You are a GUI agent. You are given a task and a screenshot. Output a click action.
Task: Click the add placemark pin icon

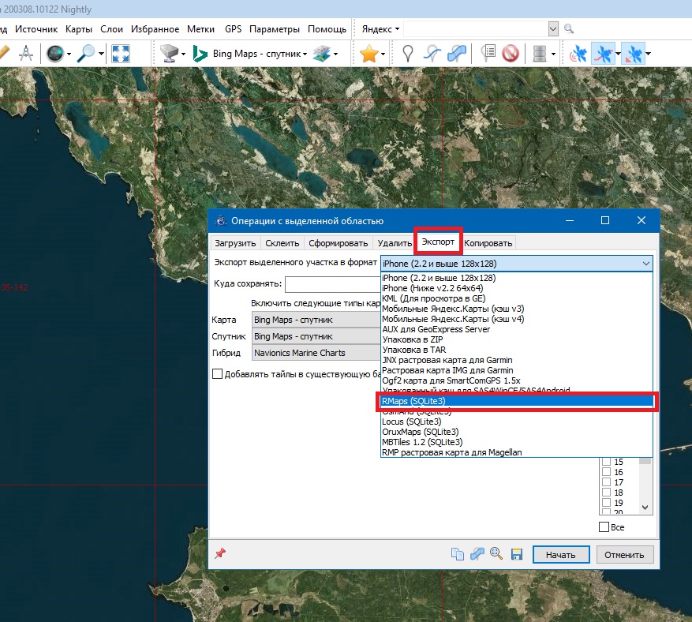(408, 54)
